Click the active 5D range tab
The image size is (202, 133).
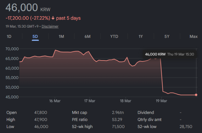[35, 37]
